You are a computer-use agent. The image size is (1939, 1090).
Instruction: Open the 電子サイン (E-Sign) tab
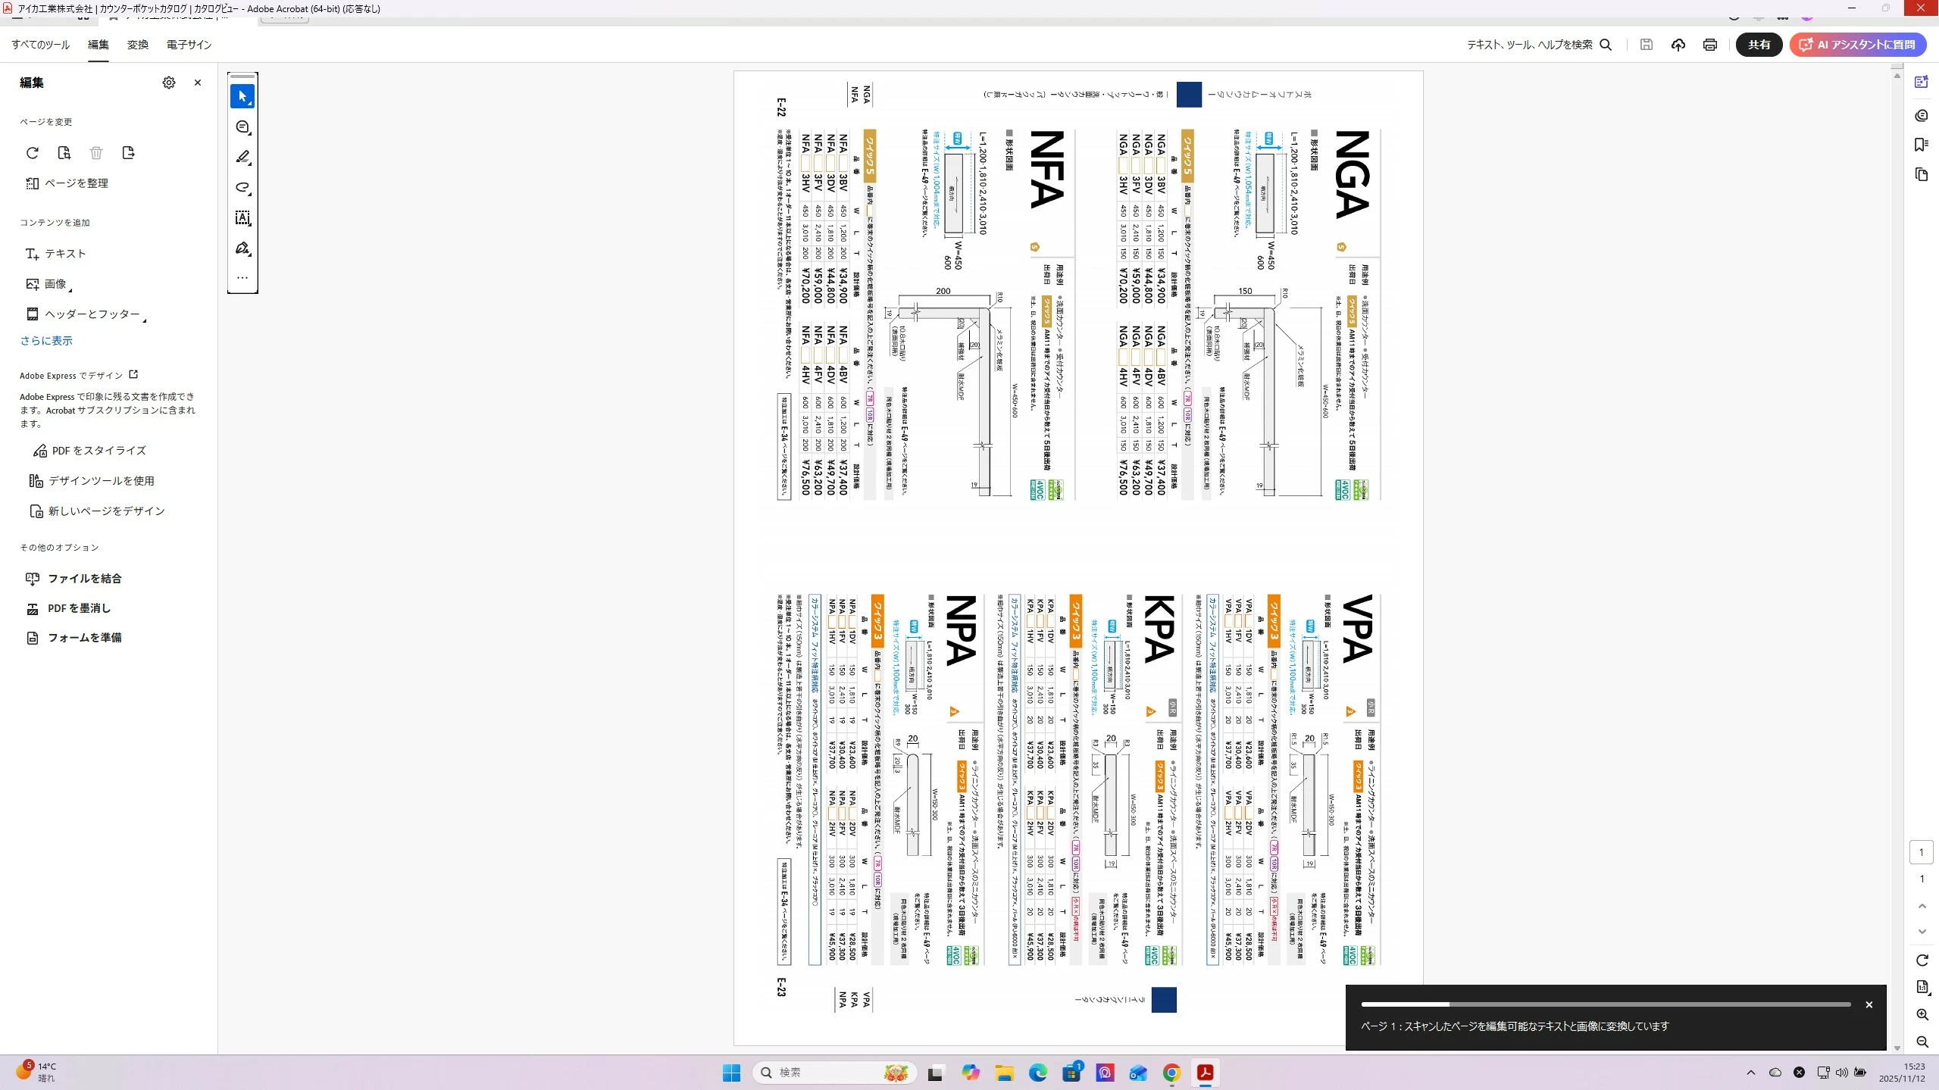(189, 45)
